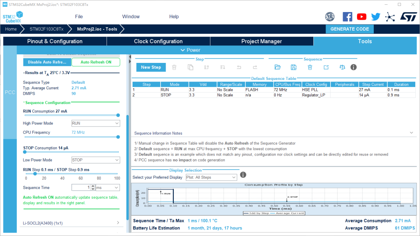The height and width of the screenshot is (236, 420).
Task: Click Disable Auto Refresh button
Action: click(x=47, y=62)
